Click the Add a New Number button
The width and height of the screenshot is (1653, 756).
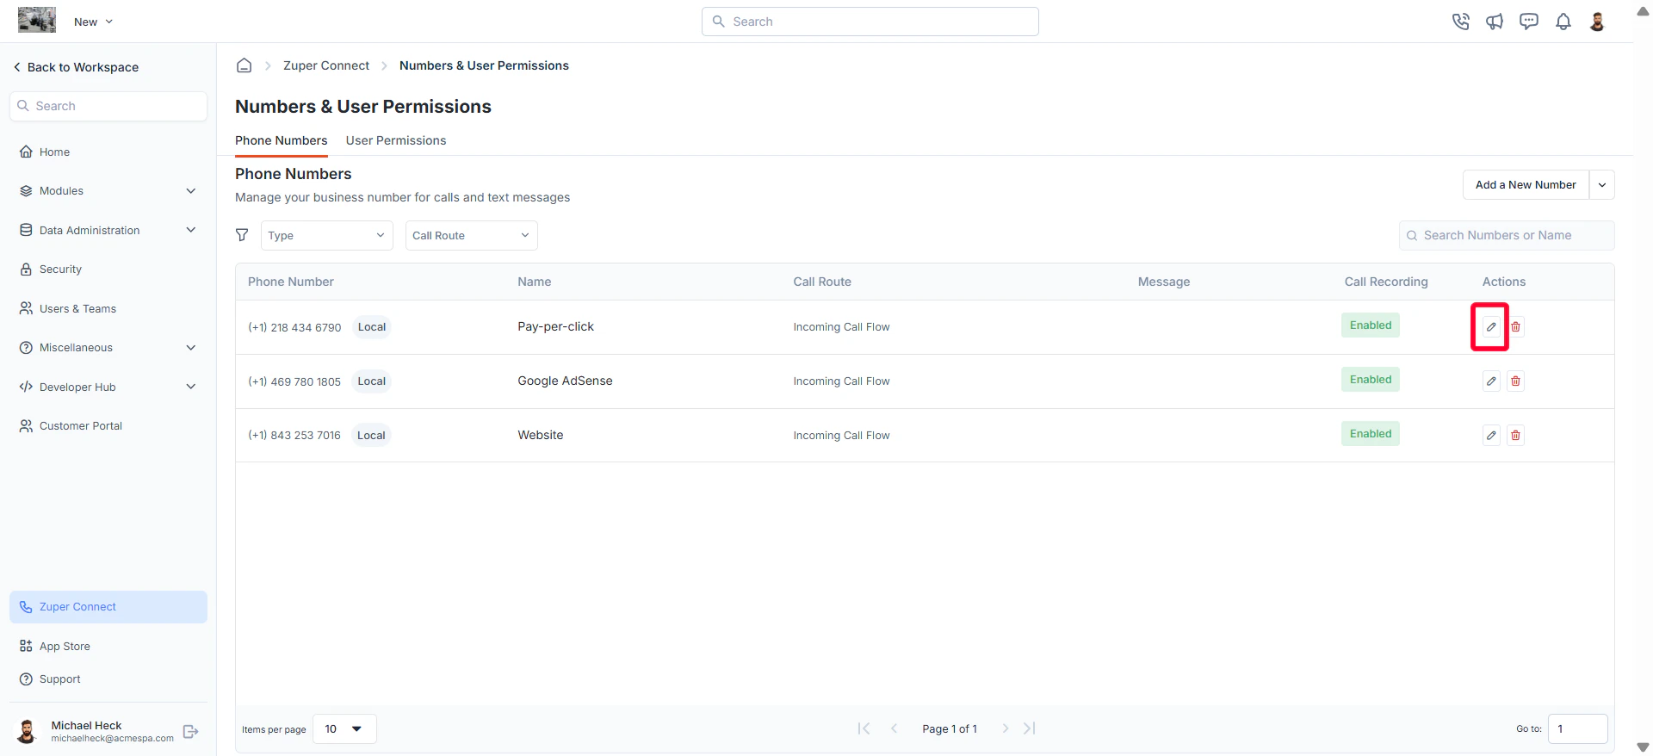coord(1526,184)
